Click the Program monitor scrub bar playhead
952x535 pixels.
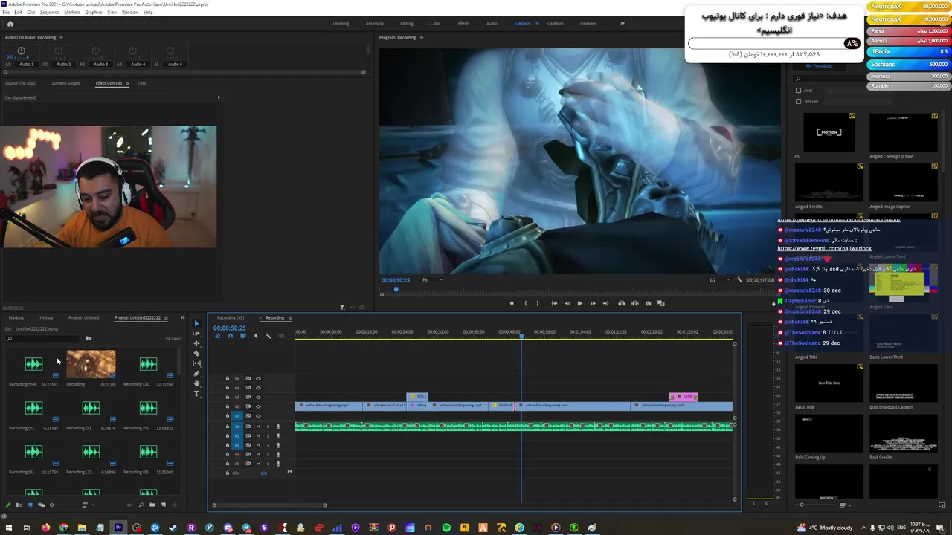click(x=396, y=288)
